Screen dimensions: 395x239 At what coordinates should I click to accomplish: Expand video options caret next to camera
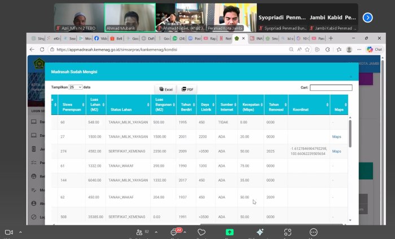(x=20, y=232)
